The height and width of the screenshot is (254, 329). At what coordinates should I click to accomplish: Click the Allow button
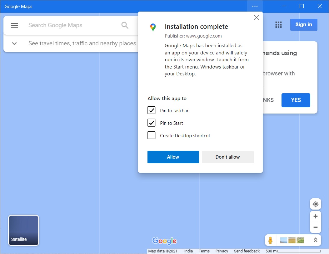173,157
